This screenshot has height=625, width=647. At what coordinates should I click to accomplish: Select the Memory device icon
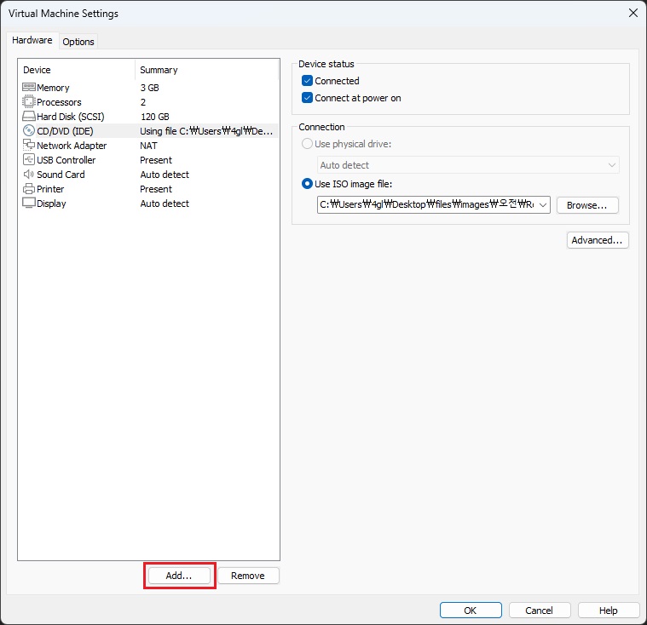click(29, 87)
